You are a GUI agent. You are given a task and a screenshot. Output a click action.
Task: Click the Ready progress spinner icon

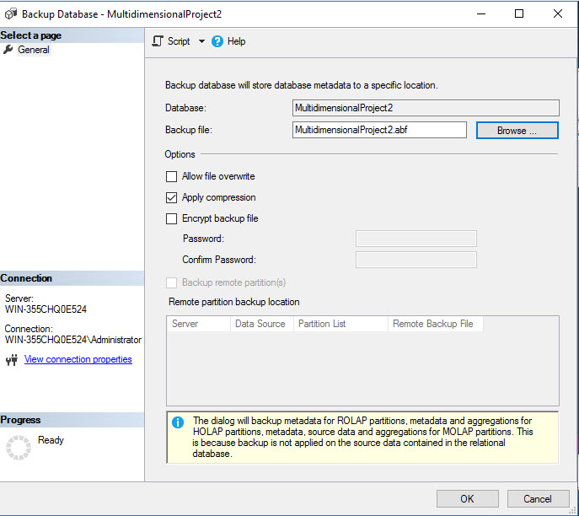(x=19, y=448)
